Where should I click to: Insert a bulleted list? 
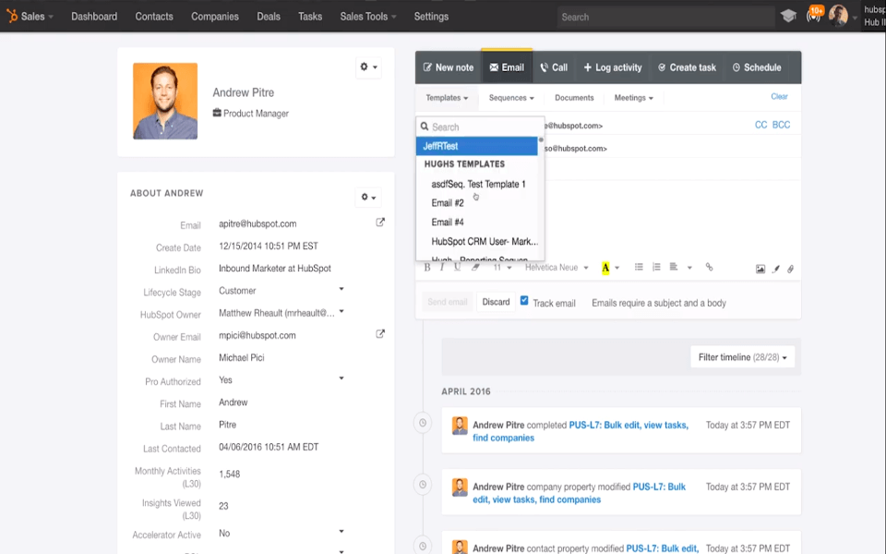coord(639,267)
